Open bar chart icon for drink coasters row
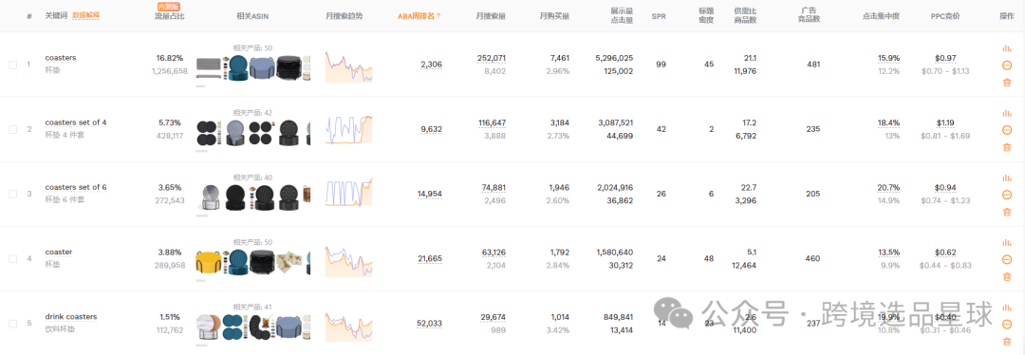Viewport: 1025px width, 355px height. click(1007, 308)
